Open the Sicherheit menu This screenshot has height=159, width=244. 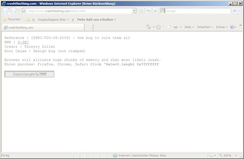pyautogui.click(x=205, y=27)
